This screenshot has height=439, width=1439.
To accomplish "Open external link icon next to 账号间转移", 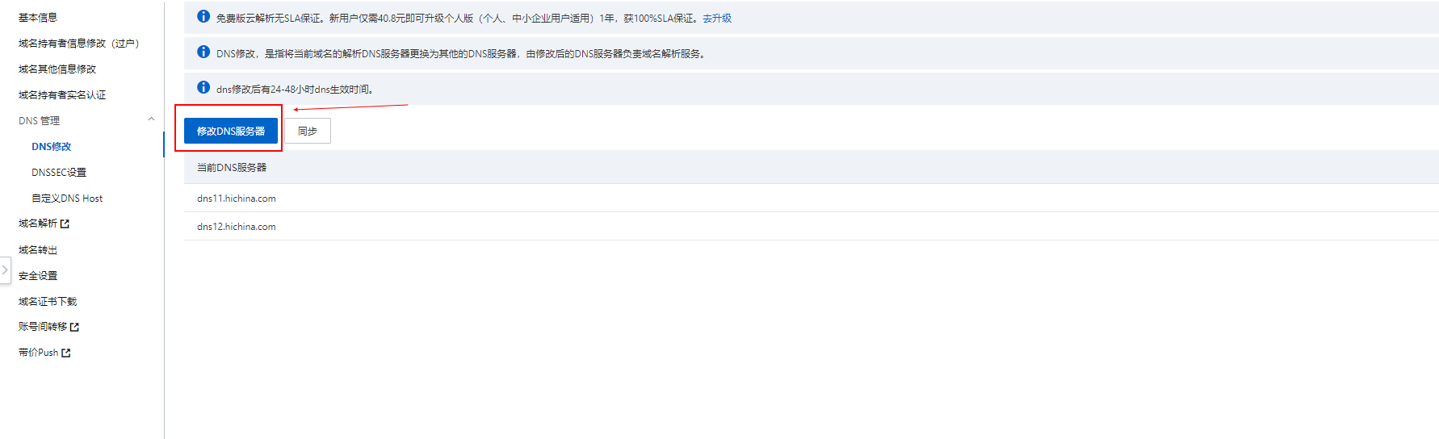I will (x=74, y=327).
